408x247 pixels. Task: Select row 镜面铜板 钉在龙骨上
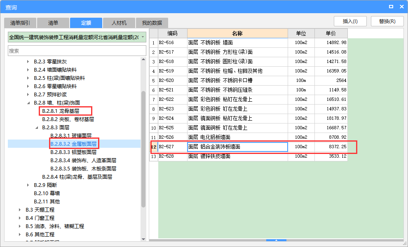tap(249, 128)
